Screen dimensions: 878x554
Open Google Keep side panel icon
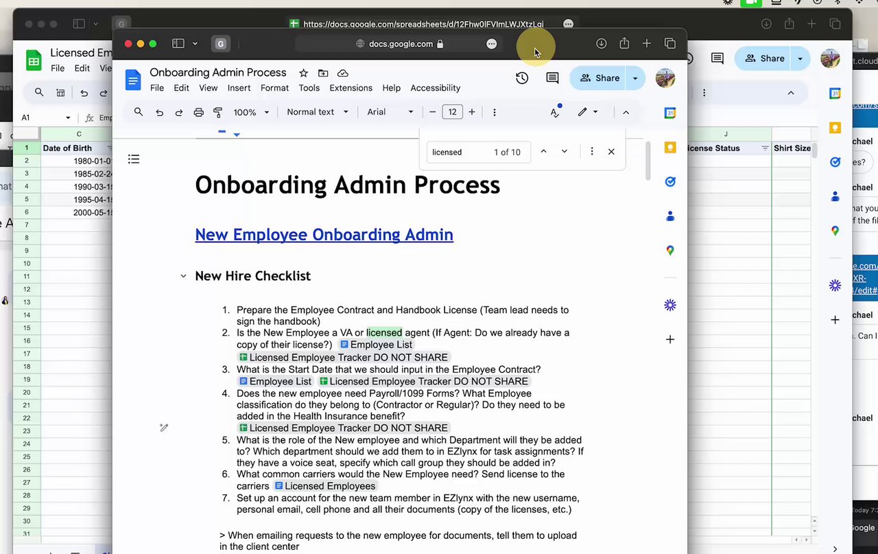(x=670, y=148)
